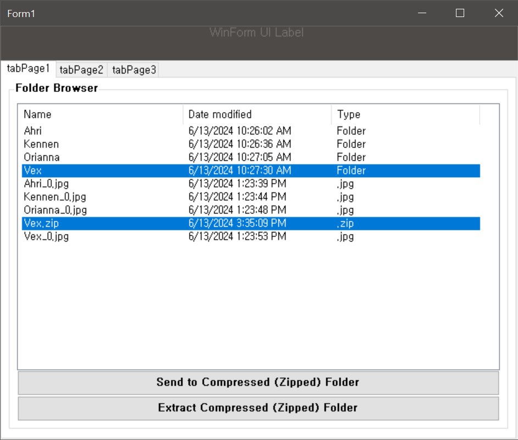Screen dimensions: 518x440
Task: Select the Ahri_0.jpg file
Action: [251, 183]
